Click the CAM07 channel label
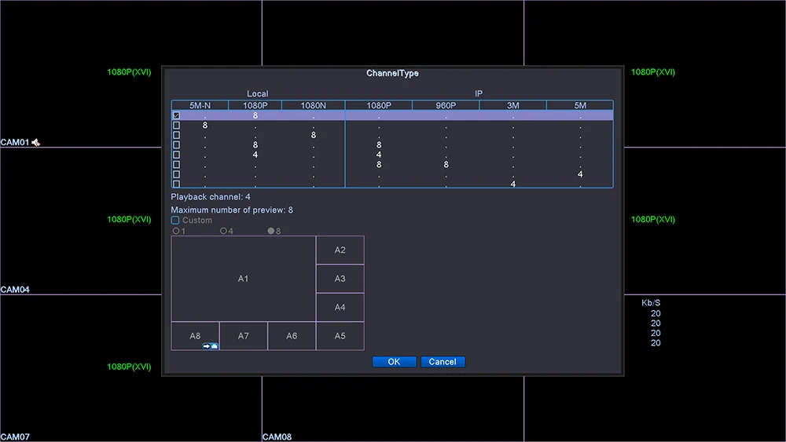Image resolution: width=786 pixels, height=442 pixels. (15, 437)
